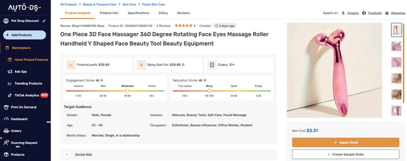407x161 pixels.
Task: Click the Print On Demand shirt icon
Action: tap(6, 107)
